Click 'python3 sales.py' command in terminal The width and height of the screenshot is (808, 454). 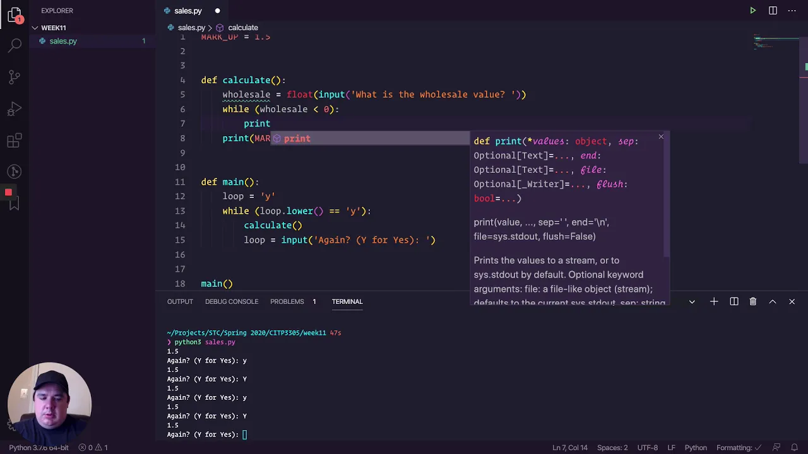coord(205,342)
